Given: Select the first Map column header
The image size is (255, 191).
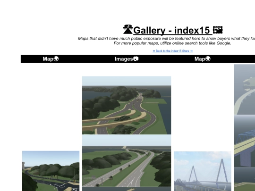Looking at the screenshot, I should click(x=51, y=59).
